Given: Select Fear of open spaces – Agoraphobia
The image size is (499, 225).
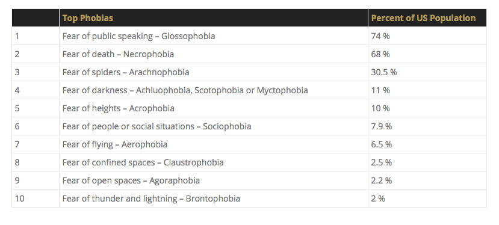Looking at the screenshot, I should pos(131,180).
